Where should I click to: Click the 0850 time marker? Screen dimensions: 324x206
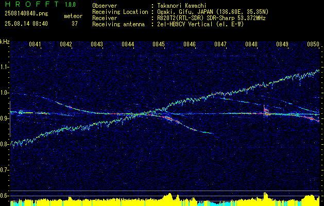coord(313,44)
